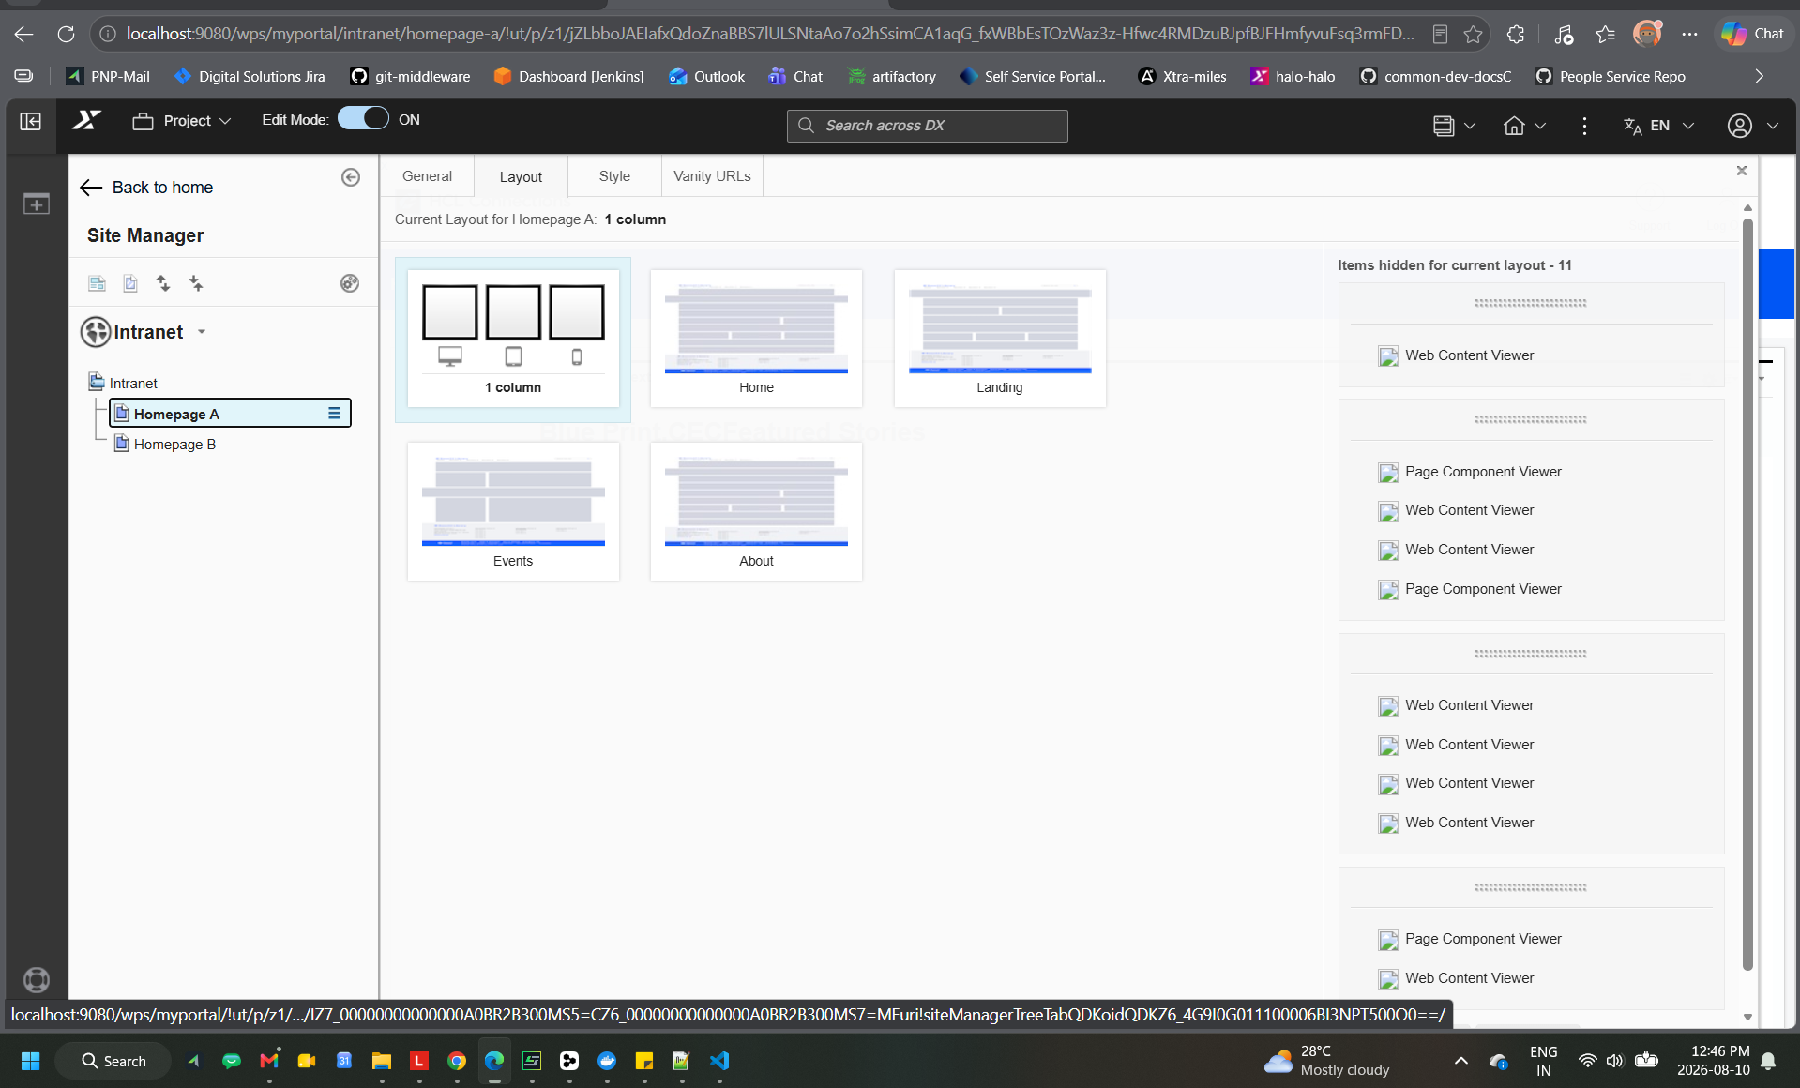Click the taskbar Search box
The height and width of the screenshot is (1088, 1800).
[113, 1061]
